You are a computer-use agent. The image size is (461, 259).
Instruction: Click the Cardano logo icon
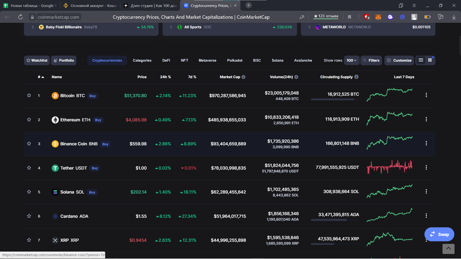point(55,216)
